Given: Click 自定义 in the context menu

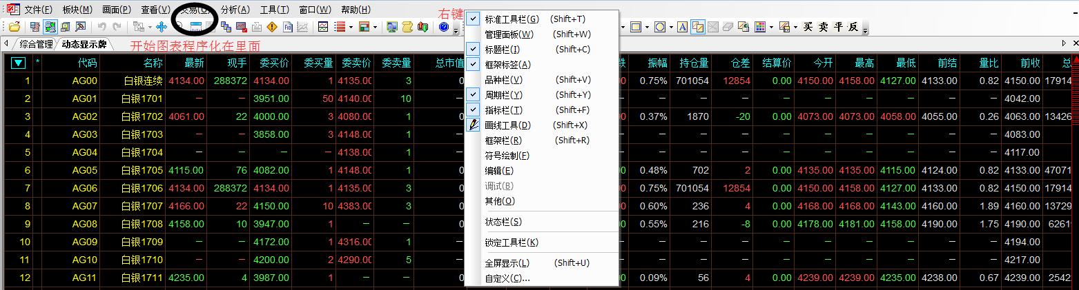Looking at the screenshot, I should pyautogui.click(x=507, y=278).
